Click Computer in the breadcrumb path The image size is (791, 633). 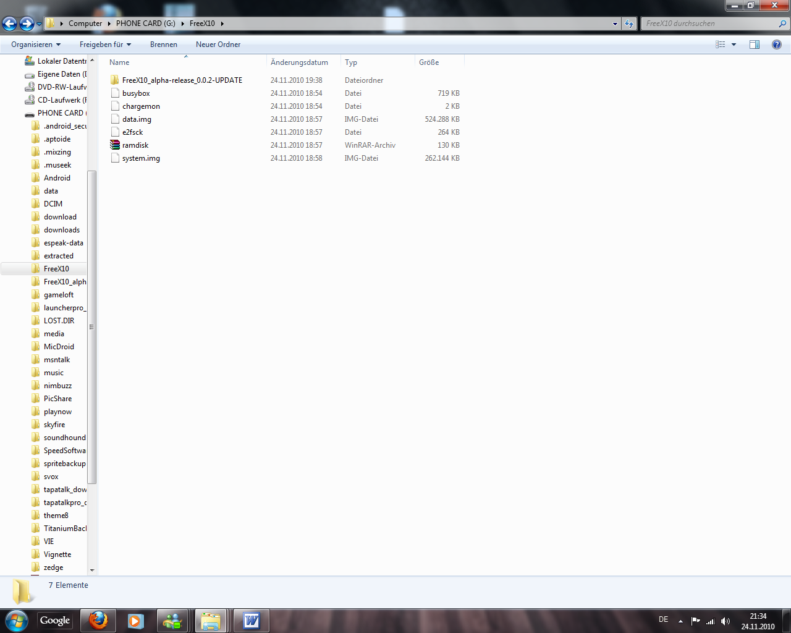[x=85, y=23]
